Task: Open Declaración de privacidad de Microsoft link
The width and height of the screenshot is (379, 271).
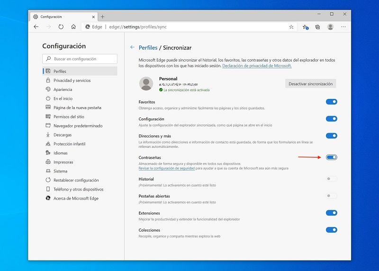Action: [x=257, y=66]
